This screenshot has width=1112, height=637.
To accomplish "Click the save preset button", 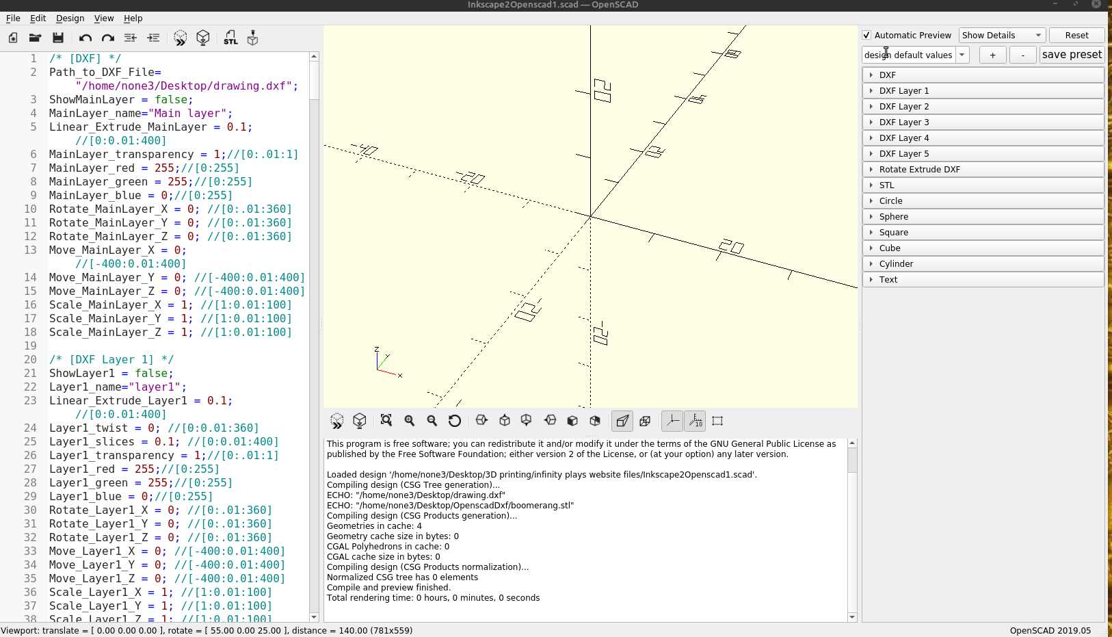I will [1071, 55].
